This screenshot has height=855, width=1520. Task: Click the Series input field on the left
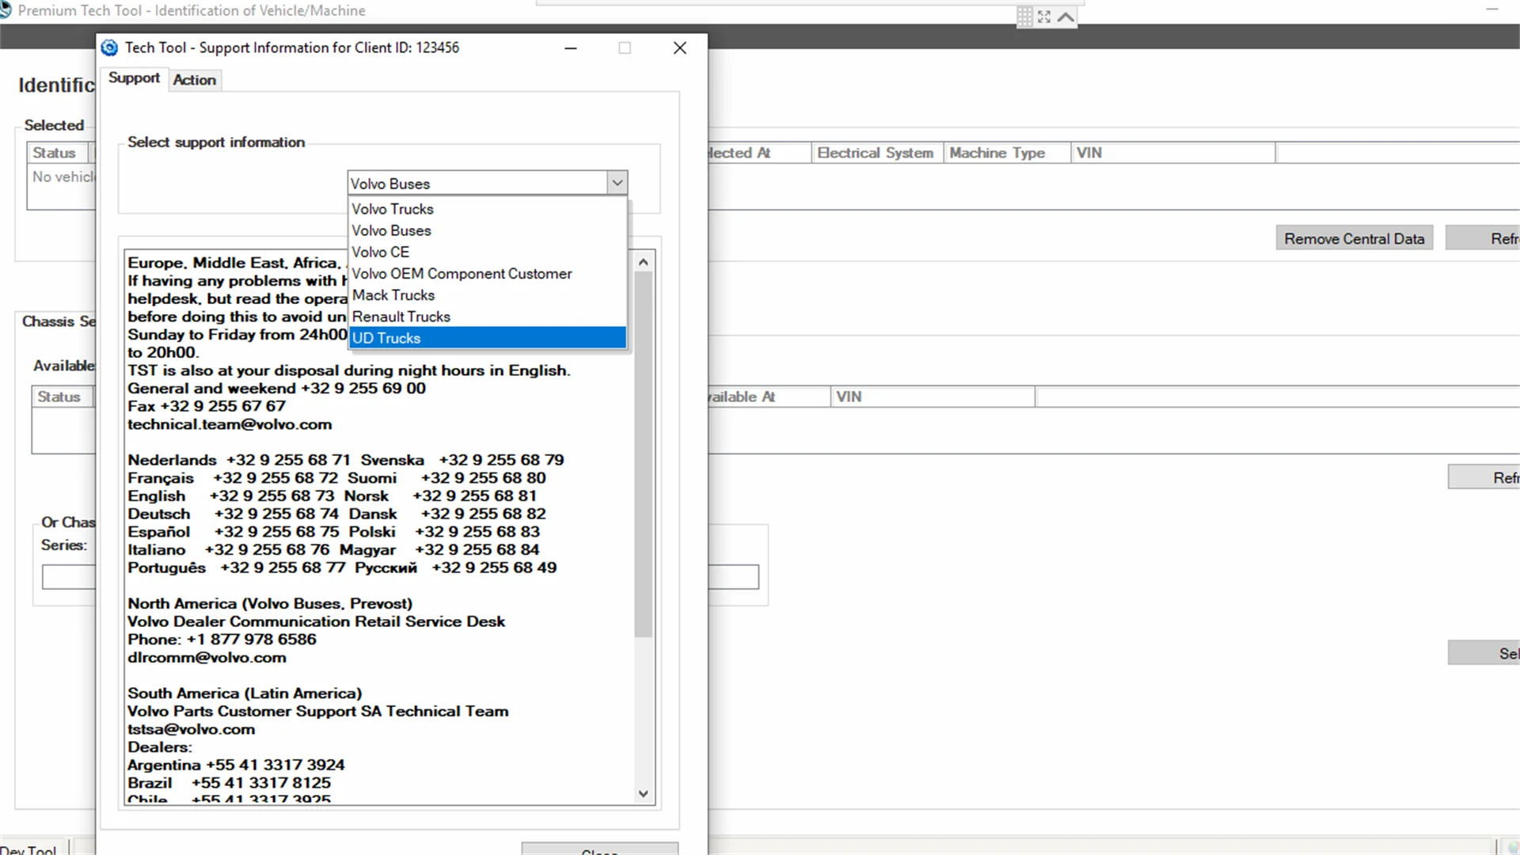(x=69, y=577)
